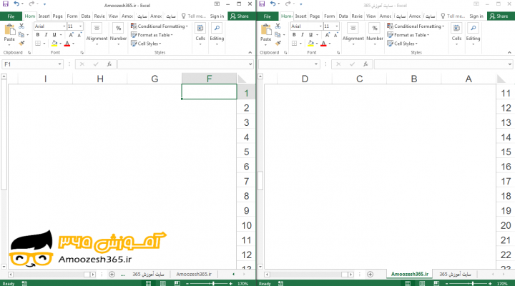The height and width of the screenshot is (286, 515).
Task: Click Share button in right window
Action: coord(499,16)
